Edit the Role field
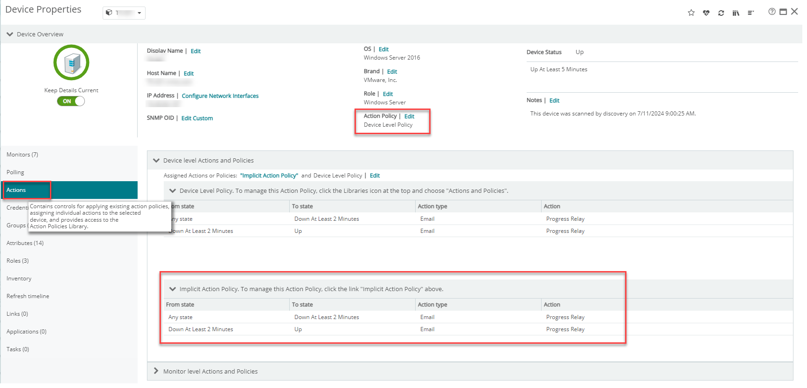Viewport: 807px width, 388px height. click(388, 94)
